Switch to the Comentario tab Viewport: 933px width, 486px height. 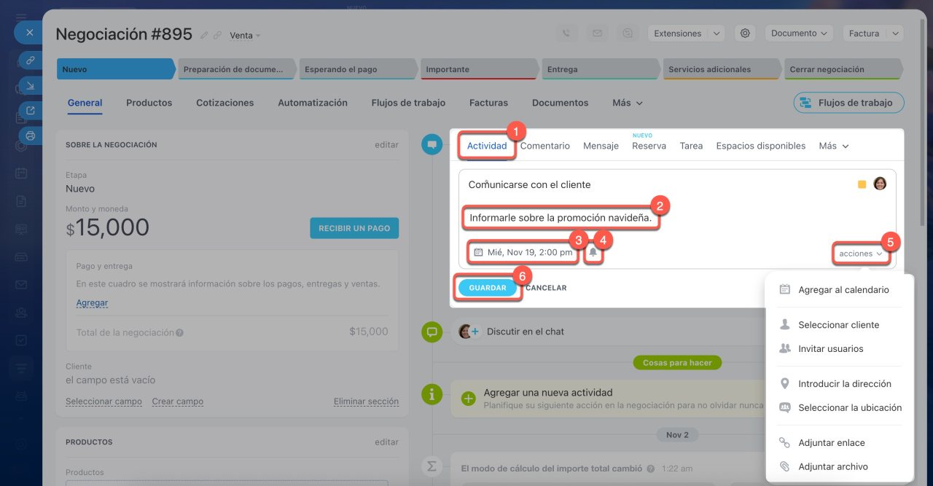point(545,146)
